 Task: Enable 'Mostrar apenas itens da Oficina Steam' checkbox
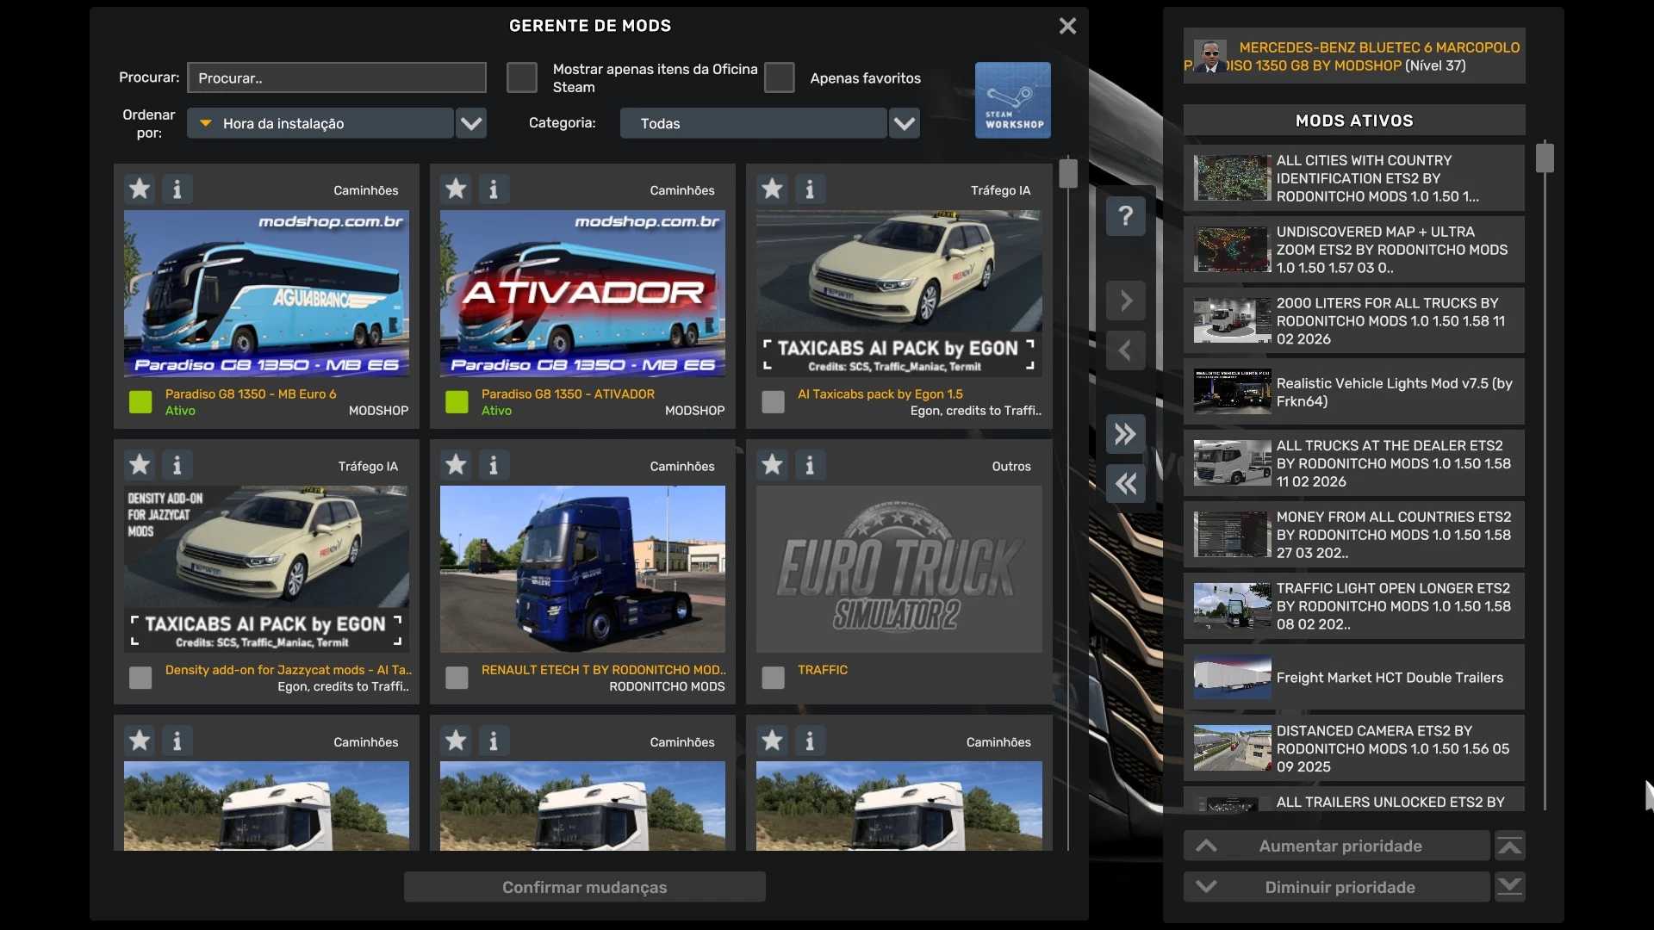click(x=521, y=77)
